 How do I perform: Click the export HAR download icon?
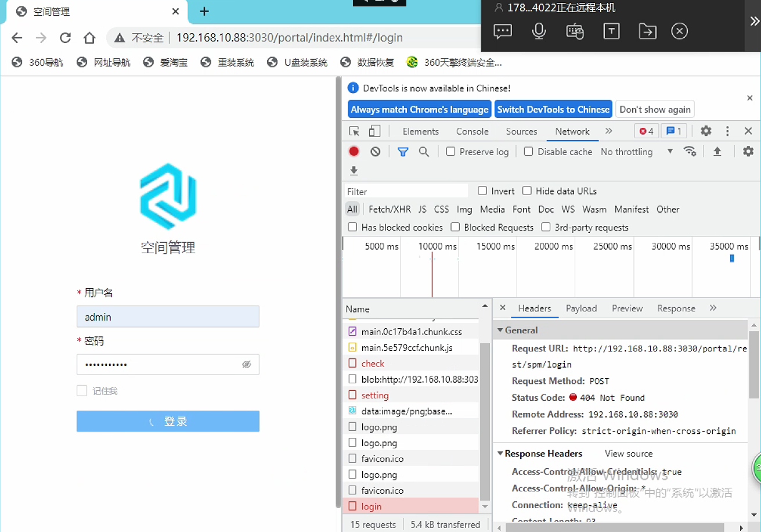354,171
